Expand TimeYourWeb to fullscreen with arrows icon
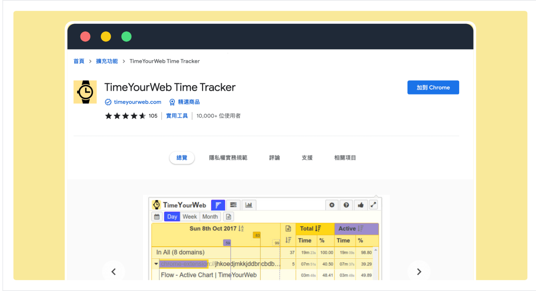 (x=373, y=205)
